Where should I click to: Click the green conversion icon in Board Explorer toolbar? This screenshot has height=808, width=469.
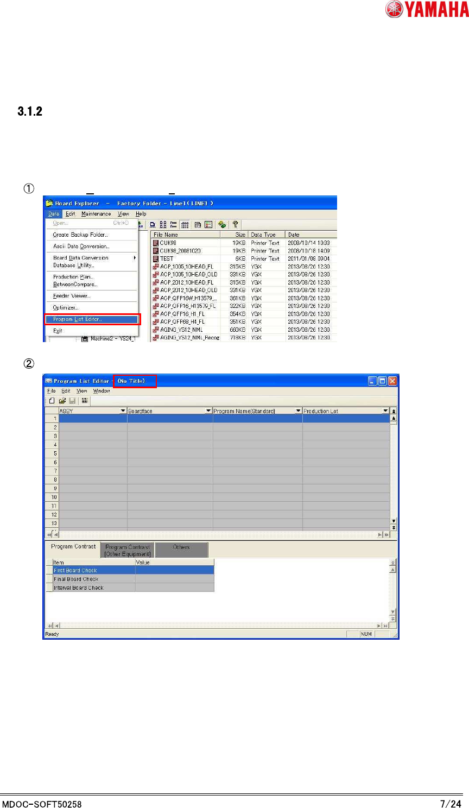pyautogui.click(x=222, y=224)
